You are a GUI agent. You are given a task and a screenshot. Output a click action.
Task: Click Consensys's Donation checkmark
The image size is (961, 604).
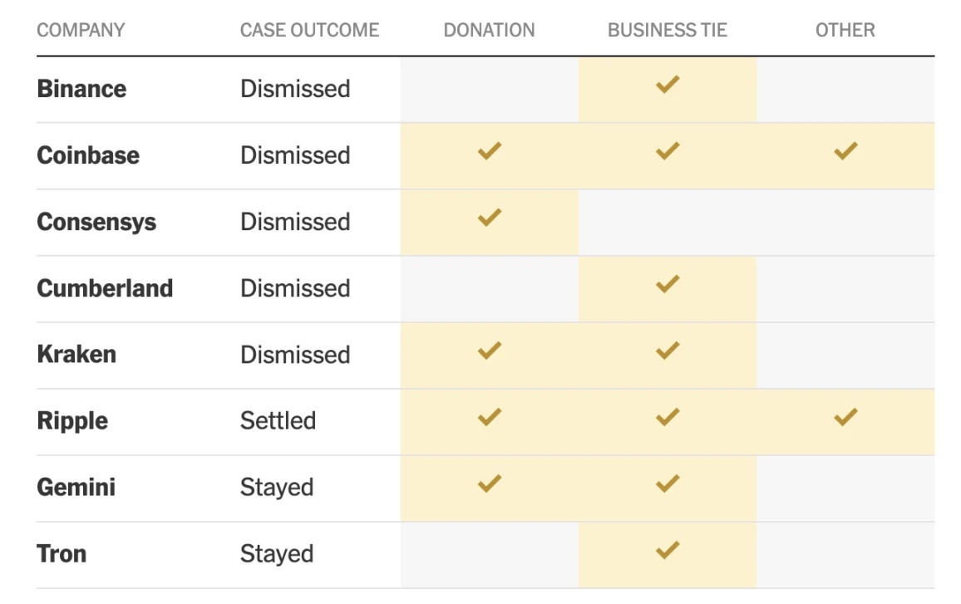[490, 218]
